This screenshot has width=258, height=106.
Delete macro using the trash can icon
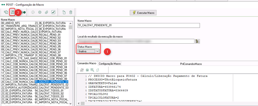[71, 12]
